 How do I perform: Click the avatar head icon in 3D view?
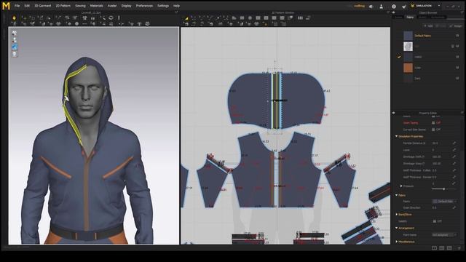coord(15,54)
